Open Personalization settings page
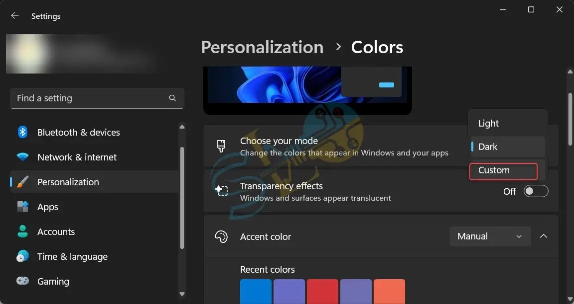The image size is (574, 304). (94, 182)
